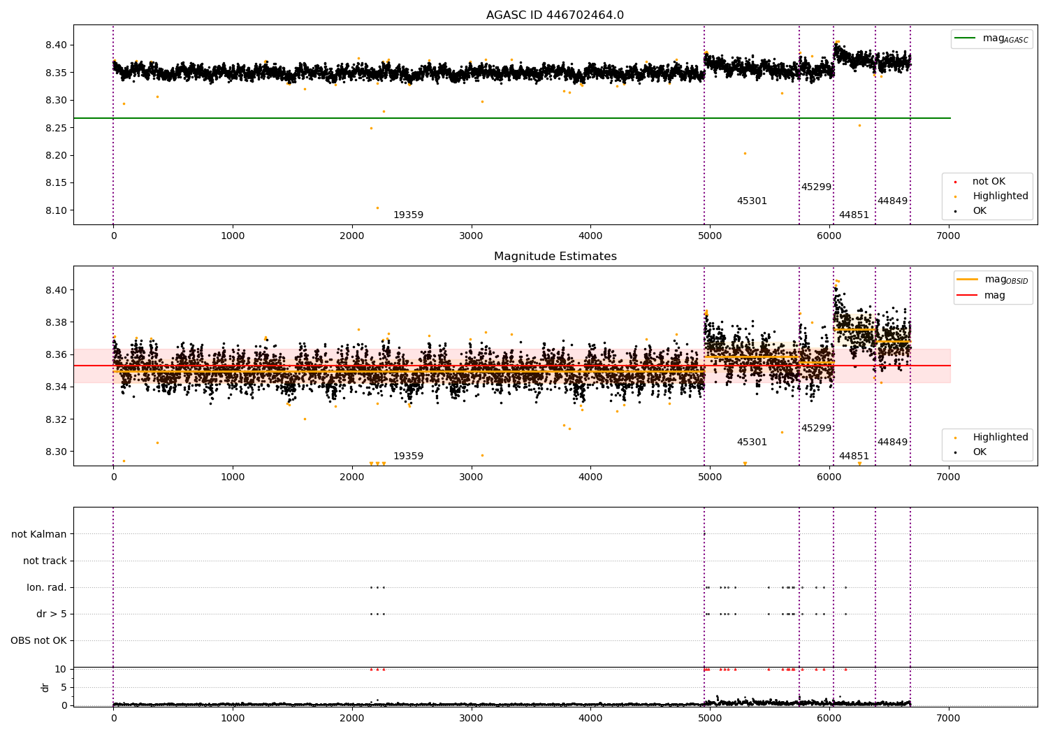Click the 10 tick on the dr axis

(61, 669)
